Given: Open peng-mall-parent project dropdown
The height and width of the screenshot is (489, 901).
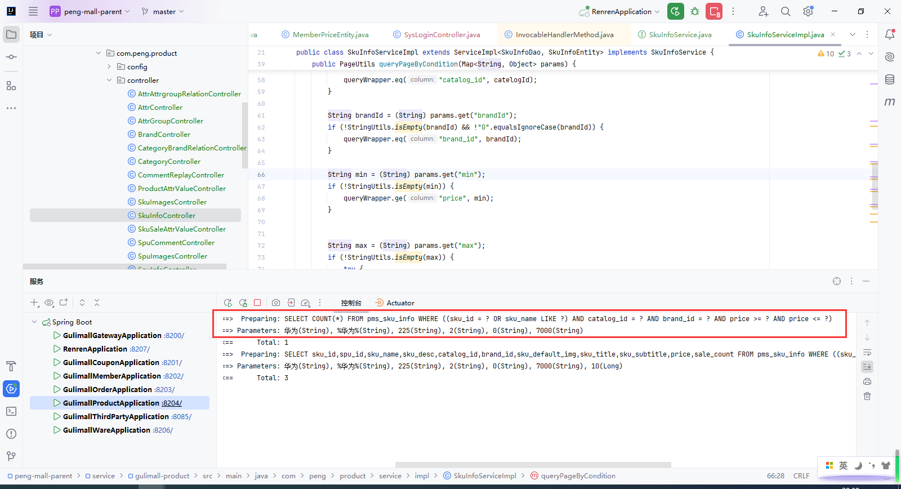Looking at the screenshot, I should tap(90, 11).
